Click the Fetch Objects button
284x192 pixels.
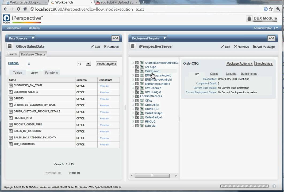tap(106, 64)
